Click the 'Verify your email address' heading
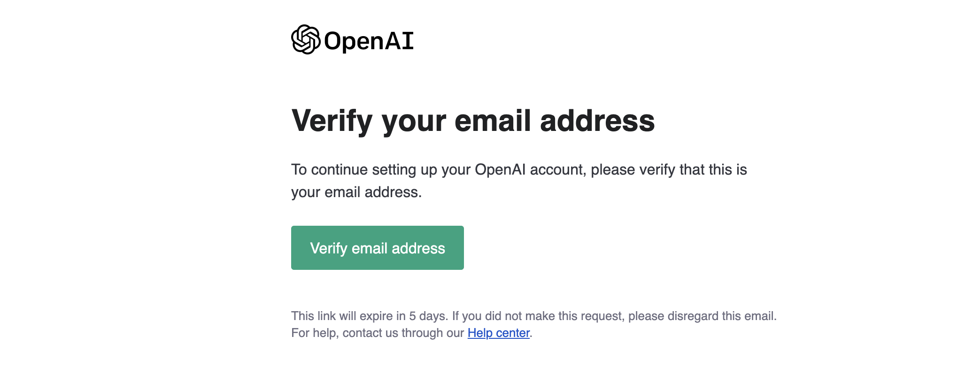Viewport: 973px width, 382px height. coord(473,121)
